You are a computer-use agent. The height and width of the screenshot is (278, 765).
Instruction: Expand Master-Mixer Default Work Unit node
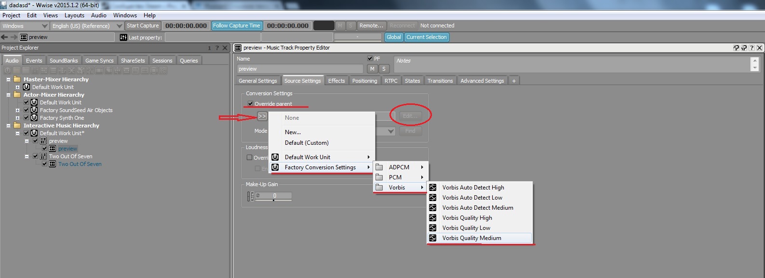click(x=17, y=87)
